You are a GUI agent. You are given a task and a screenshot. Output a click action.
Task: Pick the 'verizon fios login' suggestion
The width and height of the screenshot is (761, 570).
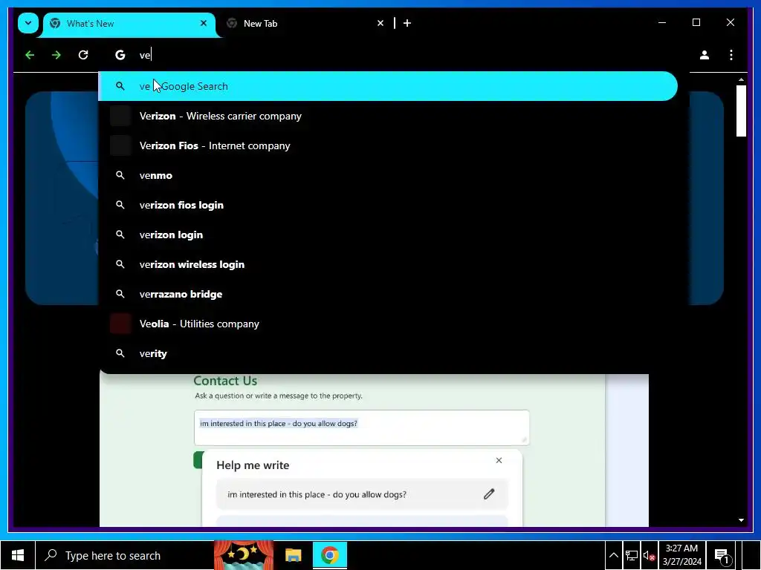(x=388, y=205)
